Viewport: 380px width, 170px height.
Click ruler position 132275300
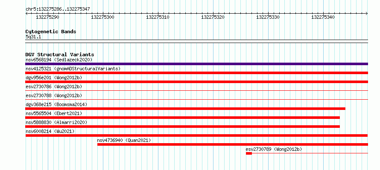click(x=102, y=17)
